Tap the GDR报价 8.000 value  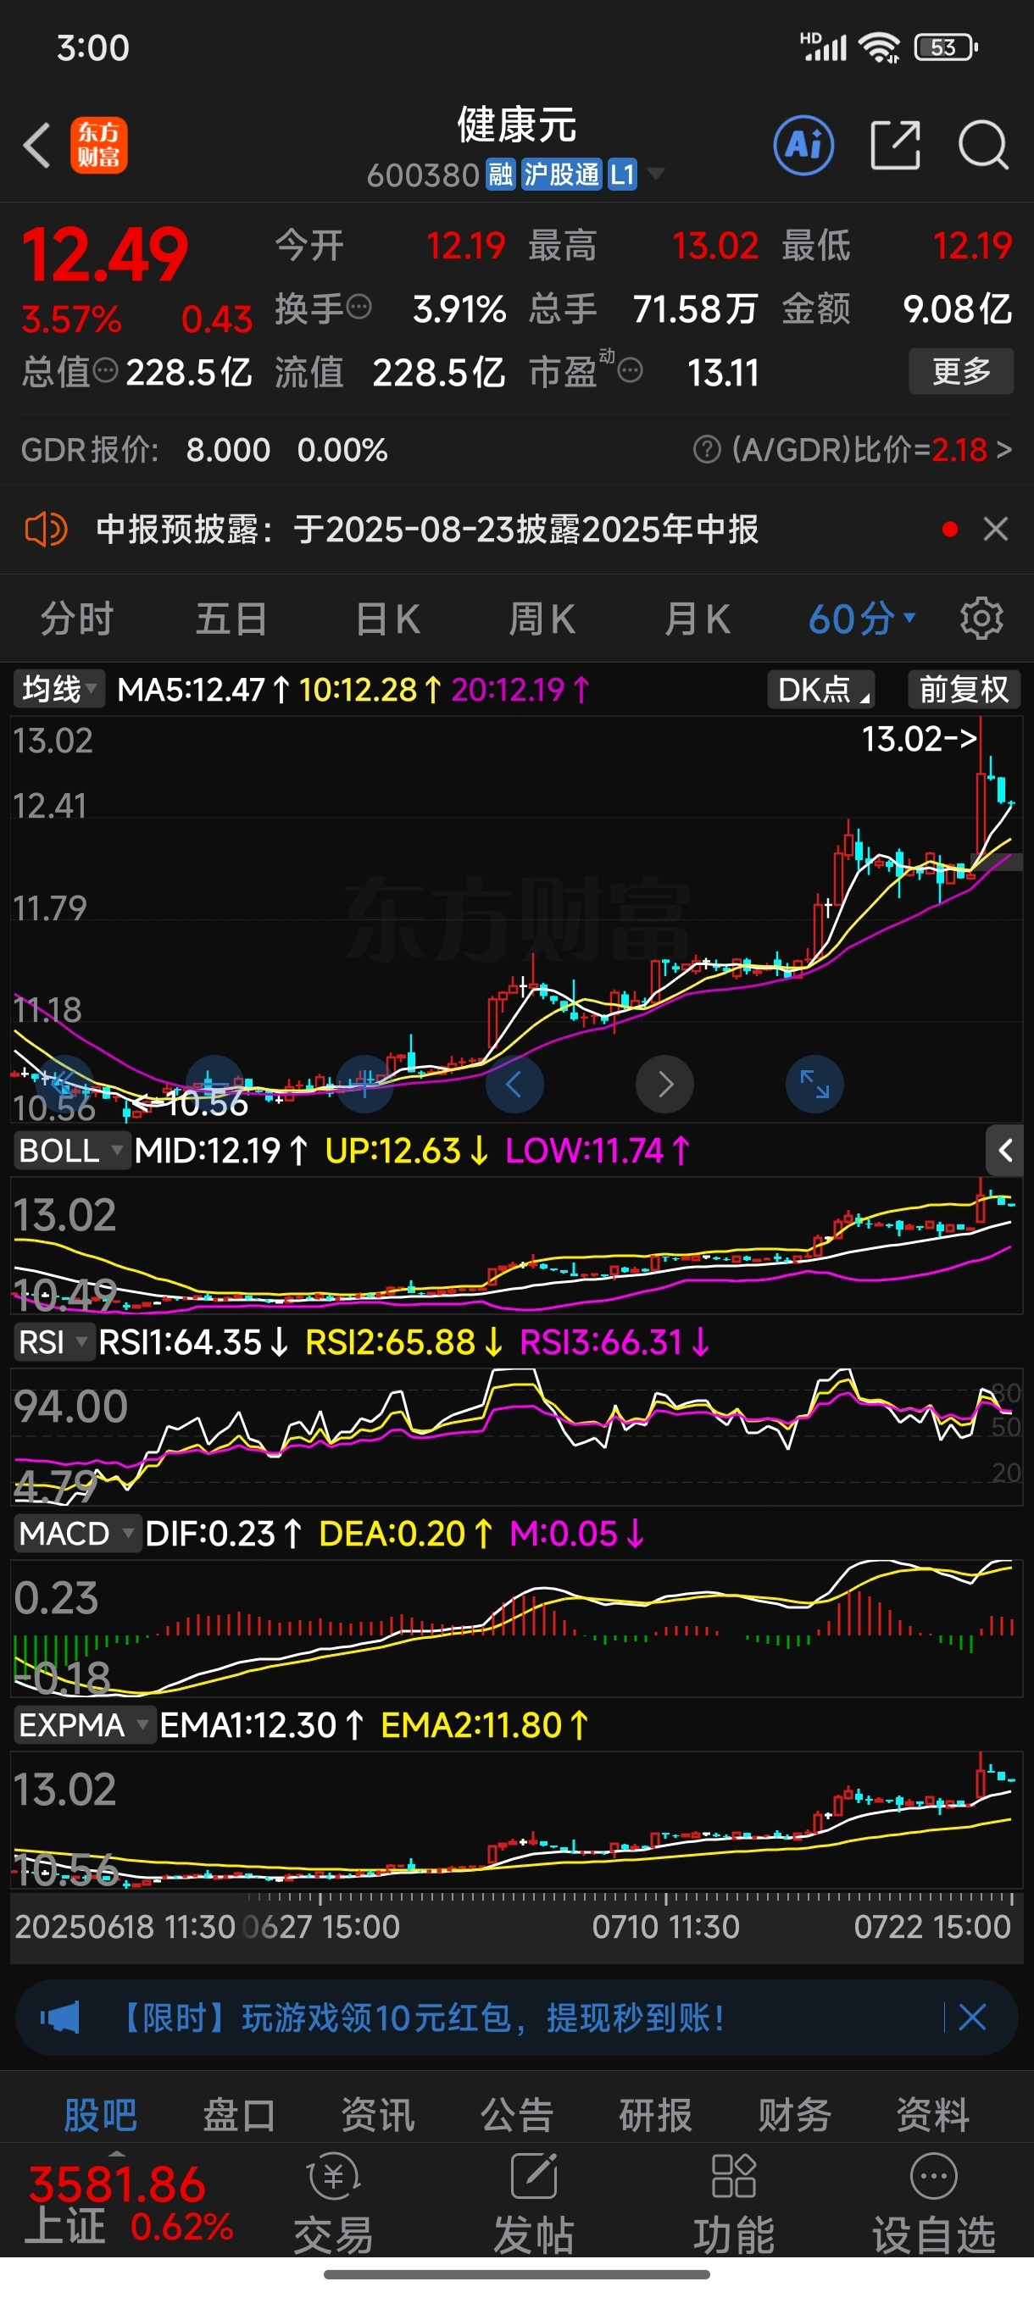(227, 450)
